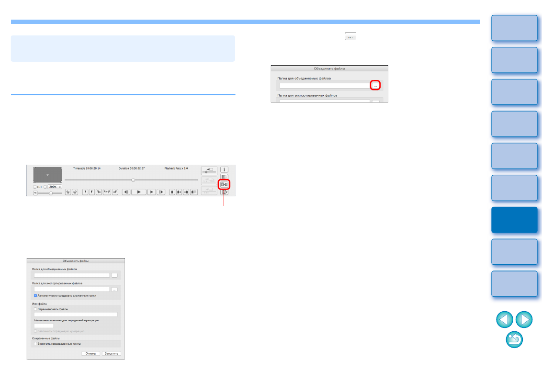
Task: Uncheck 'Автоматически создавать вложенные папки'
Action: pos(35,295)
